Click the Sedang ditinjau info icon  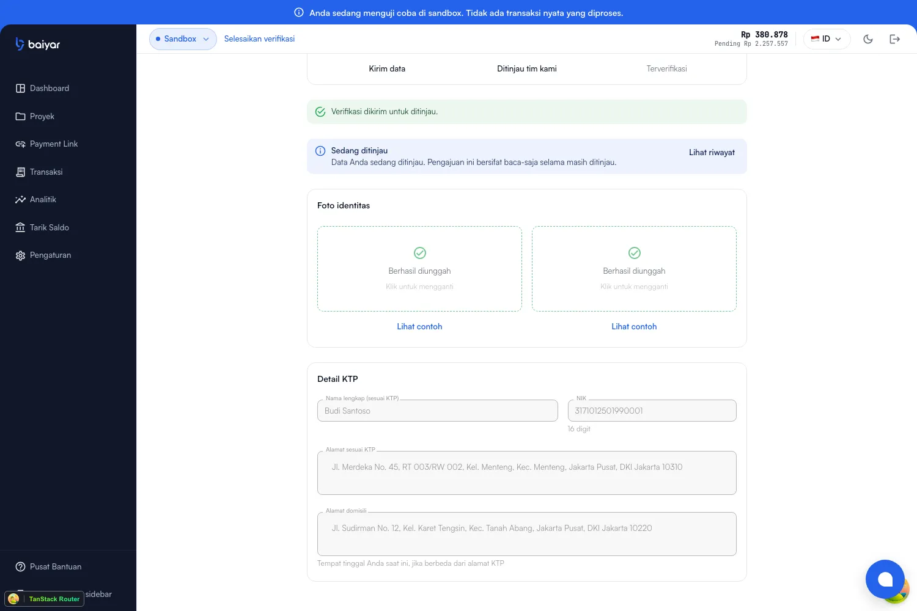tap(320, 151)
